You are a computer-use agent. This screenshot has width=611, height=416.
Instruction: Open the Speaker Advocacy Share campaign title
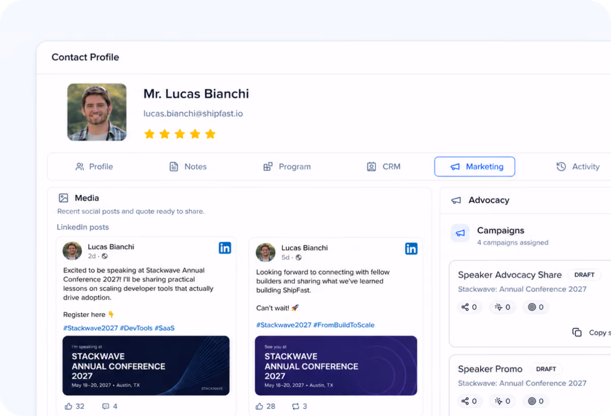pos(510,275)
